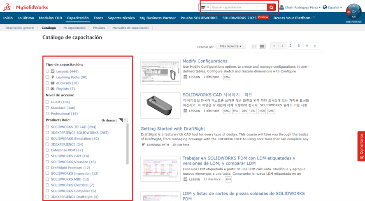Click the KOR language badge
The width and height of the screenshot is (365, 201).
(262, 111)
